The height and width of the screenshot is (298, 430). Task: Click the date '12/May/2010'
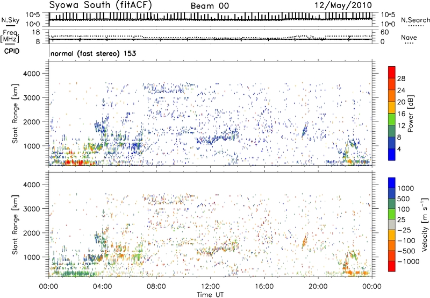343,5
